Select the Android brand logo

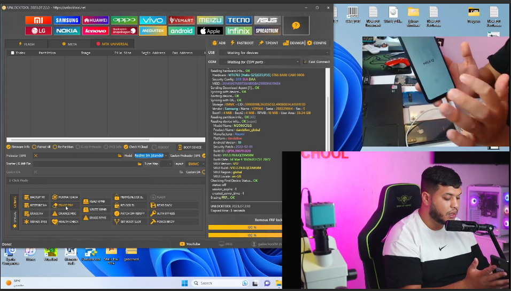181,31
